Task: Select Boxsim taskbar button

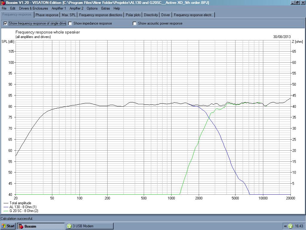Action: pos(41,226)
